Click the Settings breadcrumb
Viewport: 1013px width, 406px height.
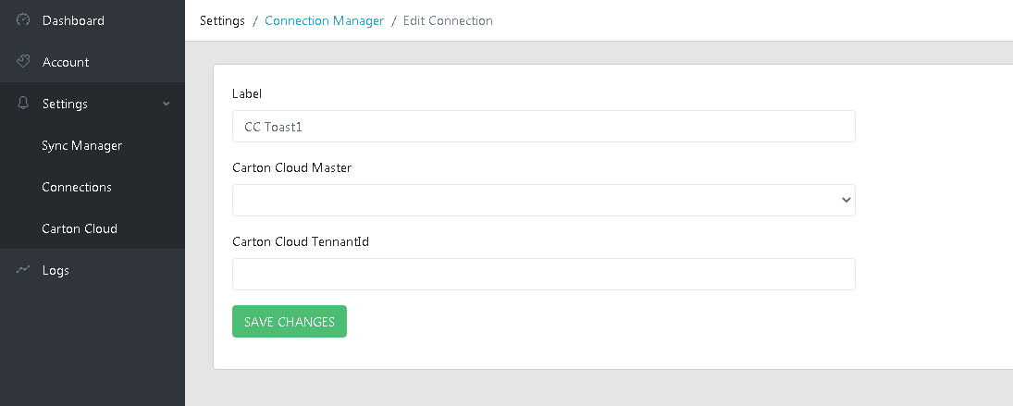pos(222,20)
